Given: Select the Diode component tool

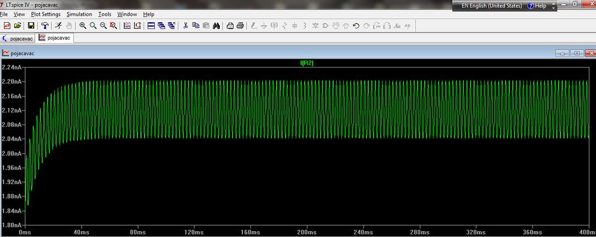Looking at the screenshot, I should (x=315, y=26).
